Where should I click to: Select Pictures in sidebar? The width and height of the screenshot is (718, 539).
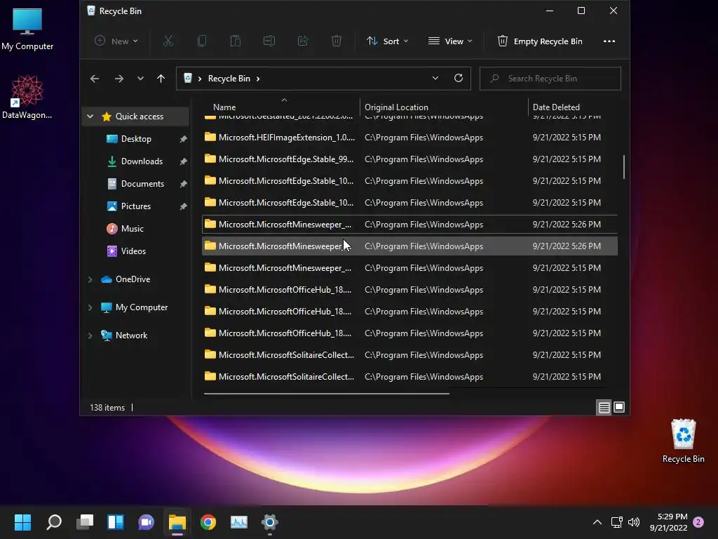135,206
